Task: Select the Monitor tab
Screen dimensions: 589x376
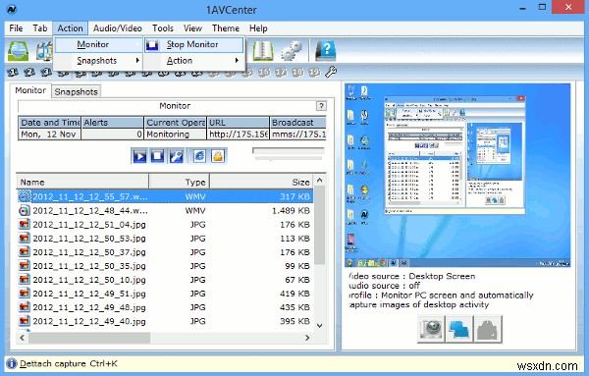Action: tap(30, 90)
